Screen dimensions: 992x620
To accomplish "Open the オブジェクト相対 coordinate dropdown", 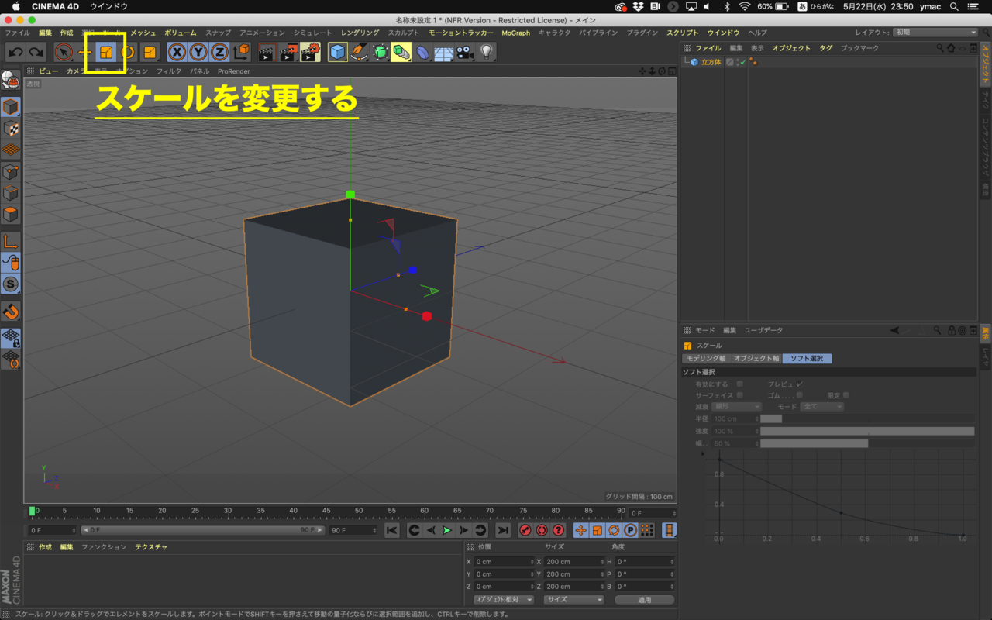I will pyautogui.click(x=504, y=599).
